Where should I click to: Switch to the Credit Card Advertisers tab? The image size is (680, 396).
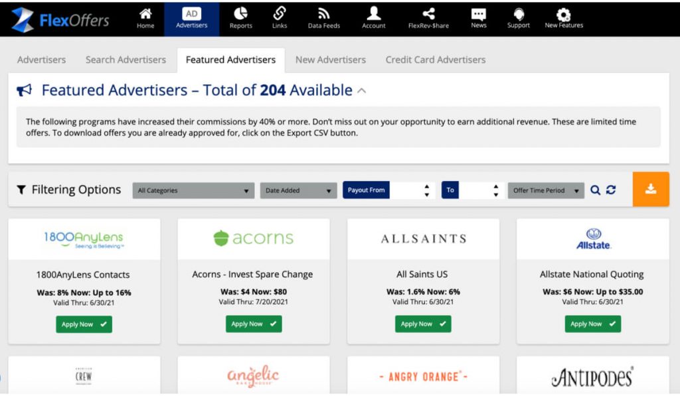pyautogui.click(x=435, y=60)
